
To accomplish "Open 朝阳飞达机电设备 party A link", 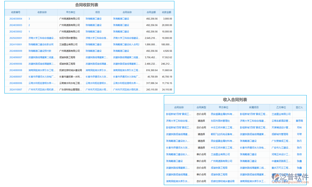I will point(222,134).
